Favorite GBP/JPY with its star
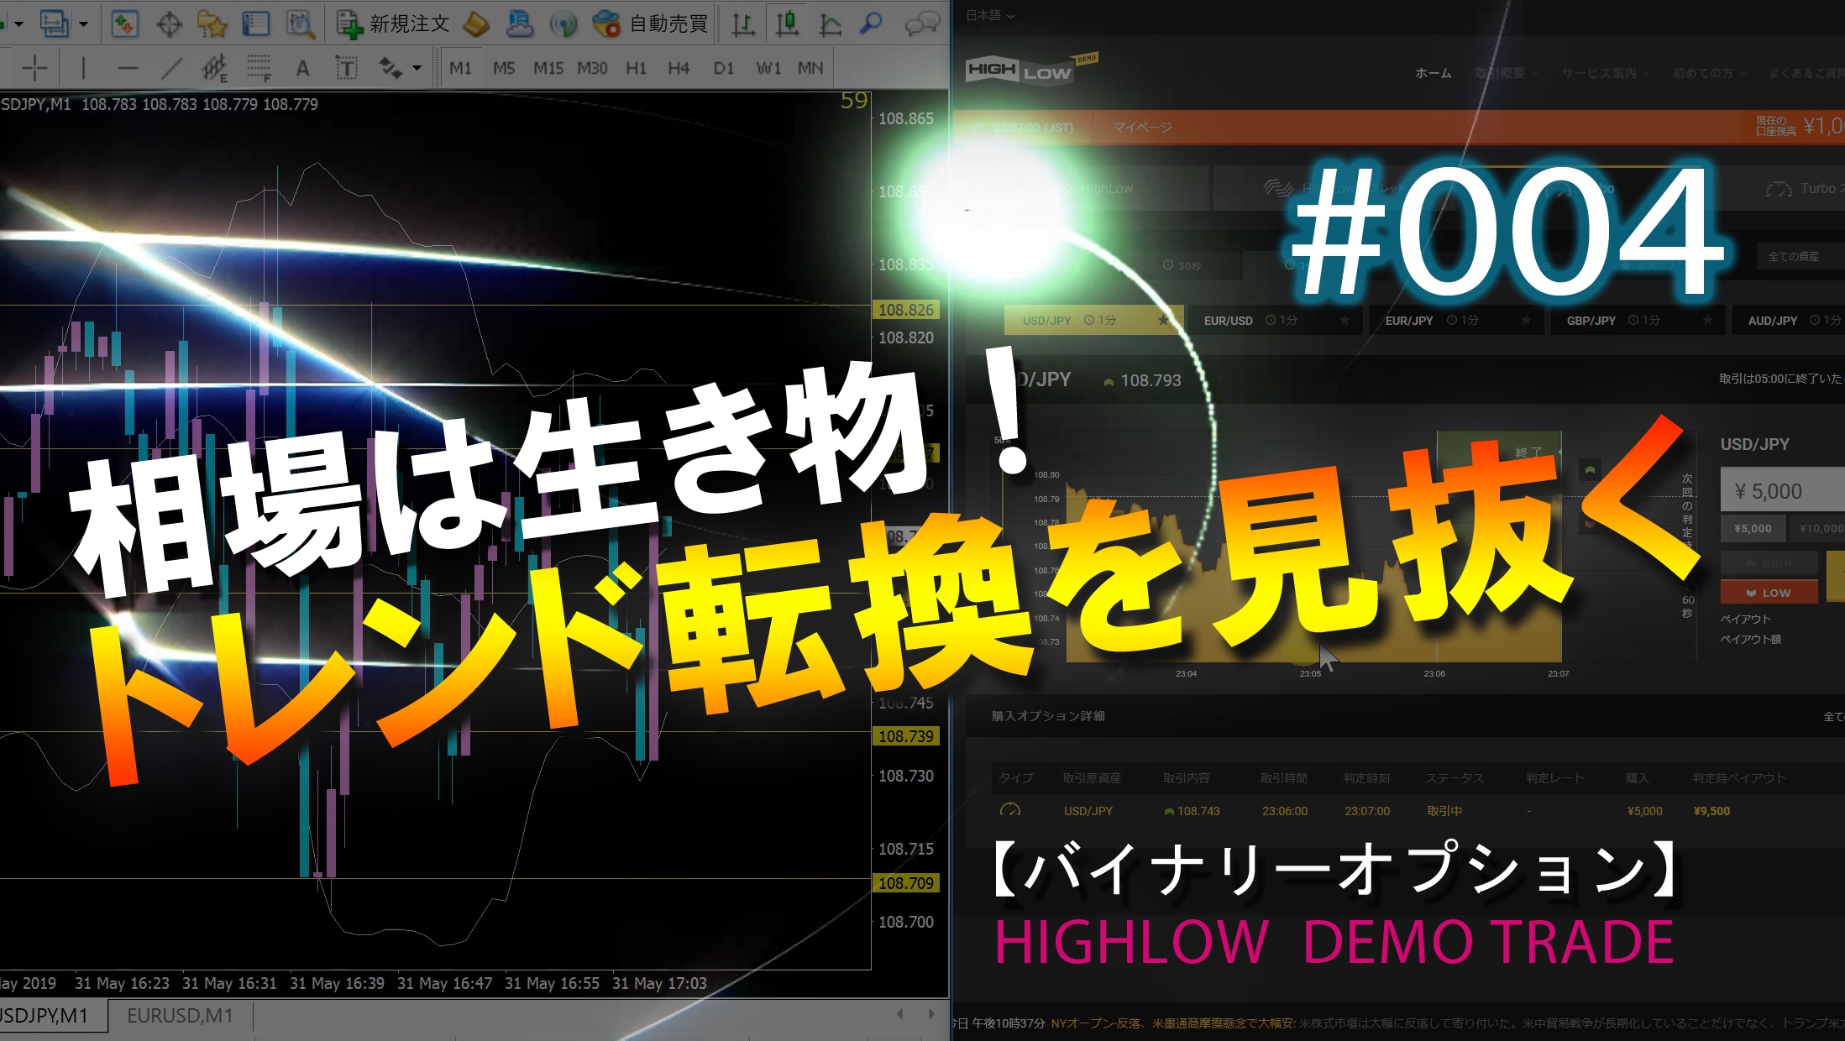Screen dimensions: 1845x1041 pyautogui.click(x=1707, y=320)
